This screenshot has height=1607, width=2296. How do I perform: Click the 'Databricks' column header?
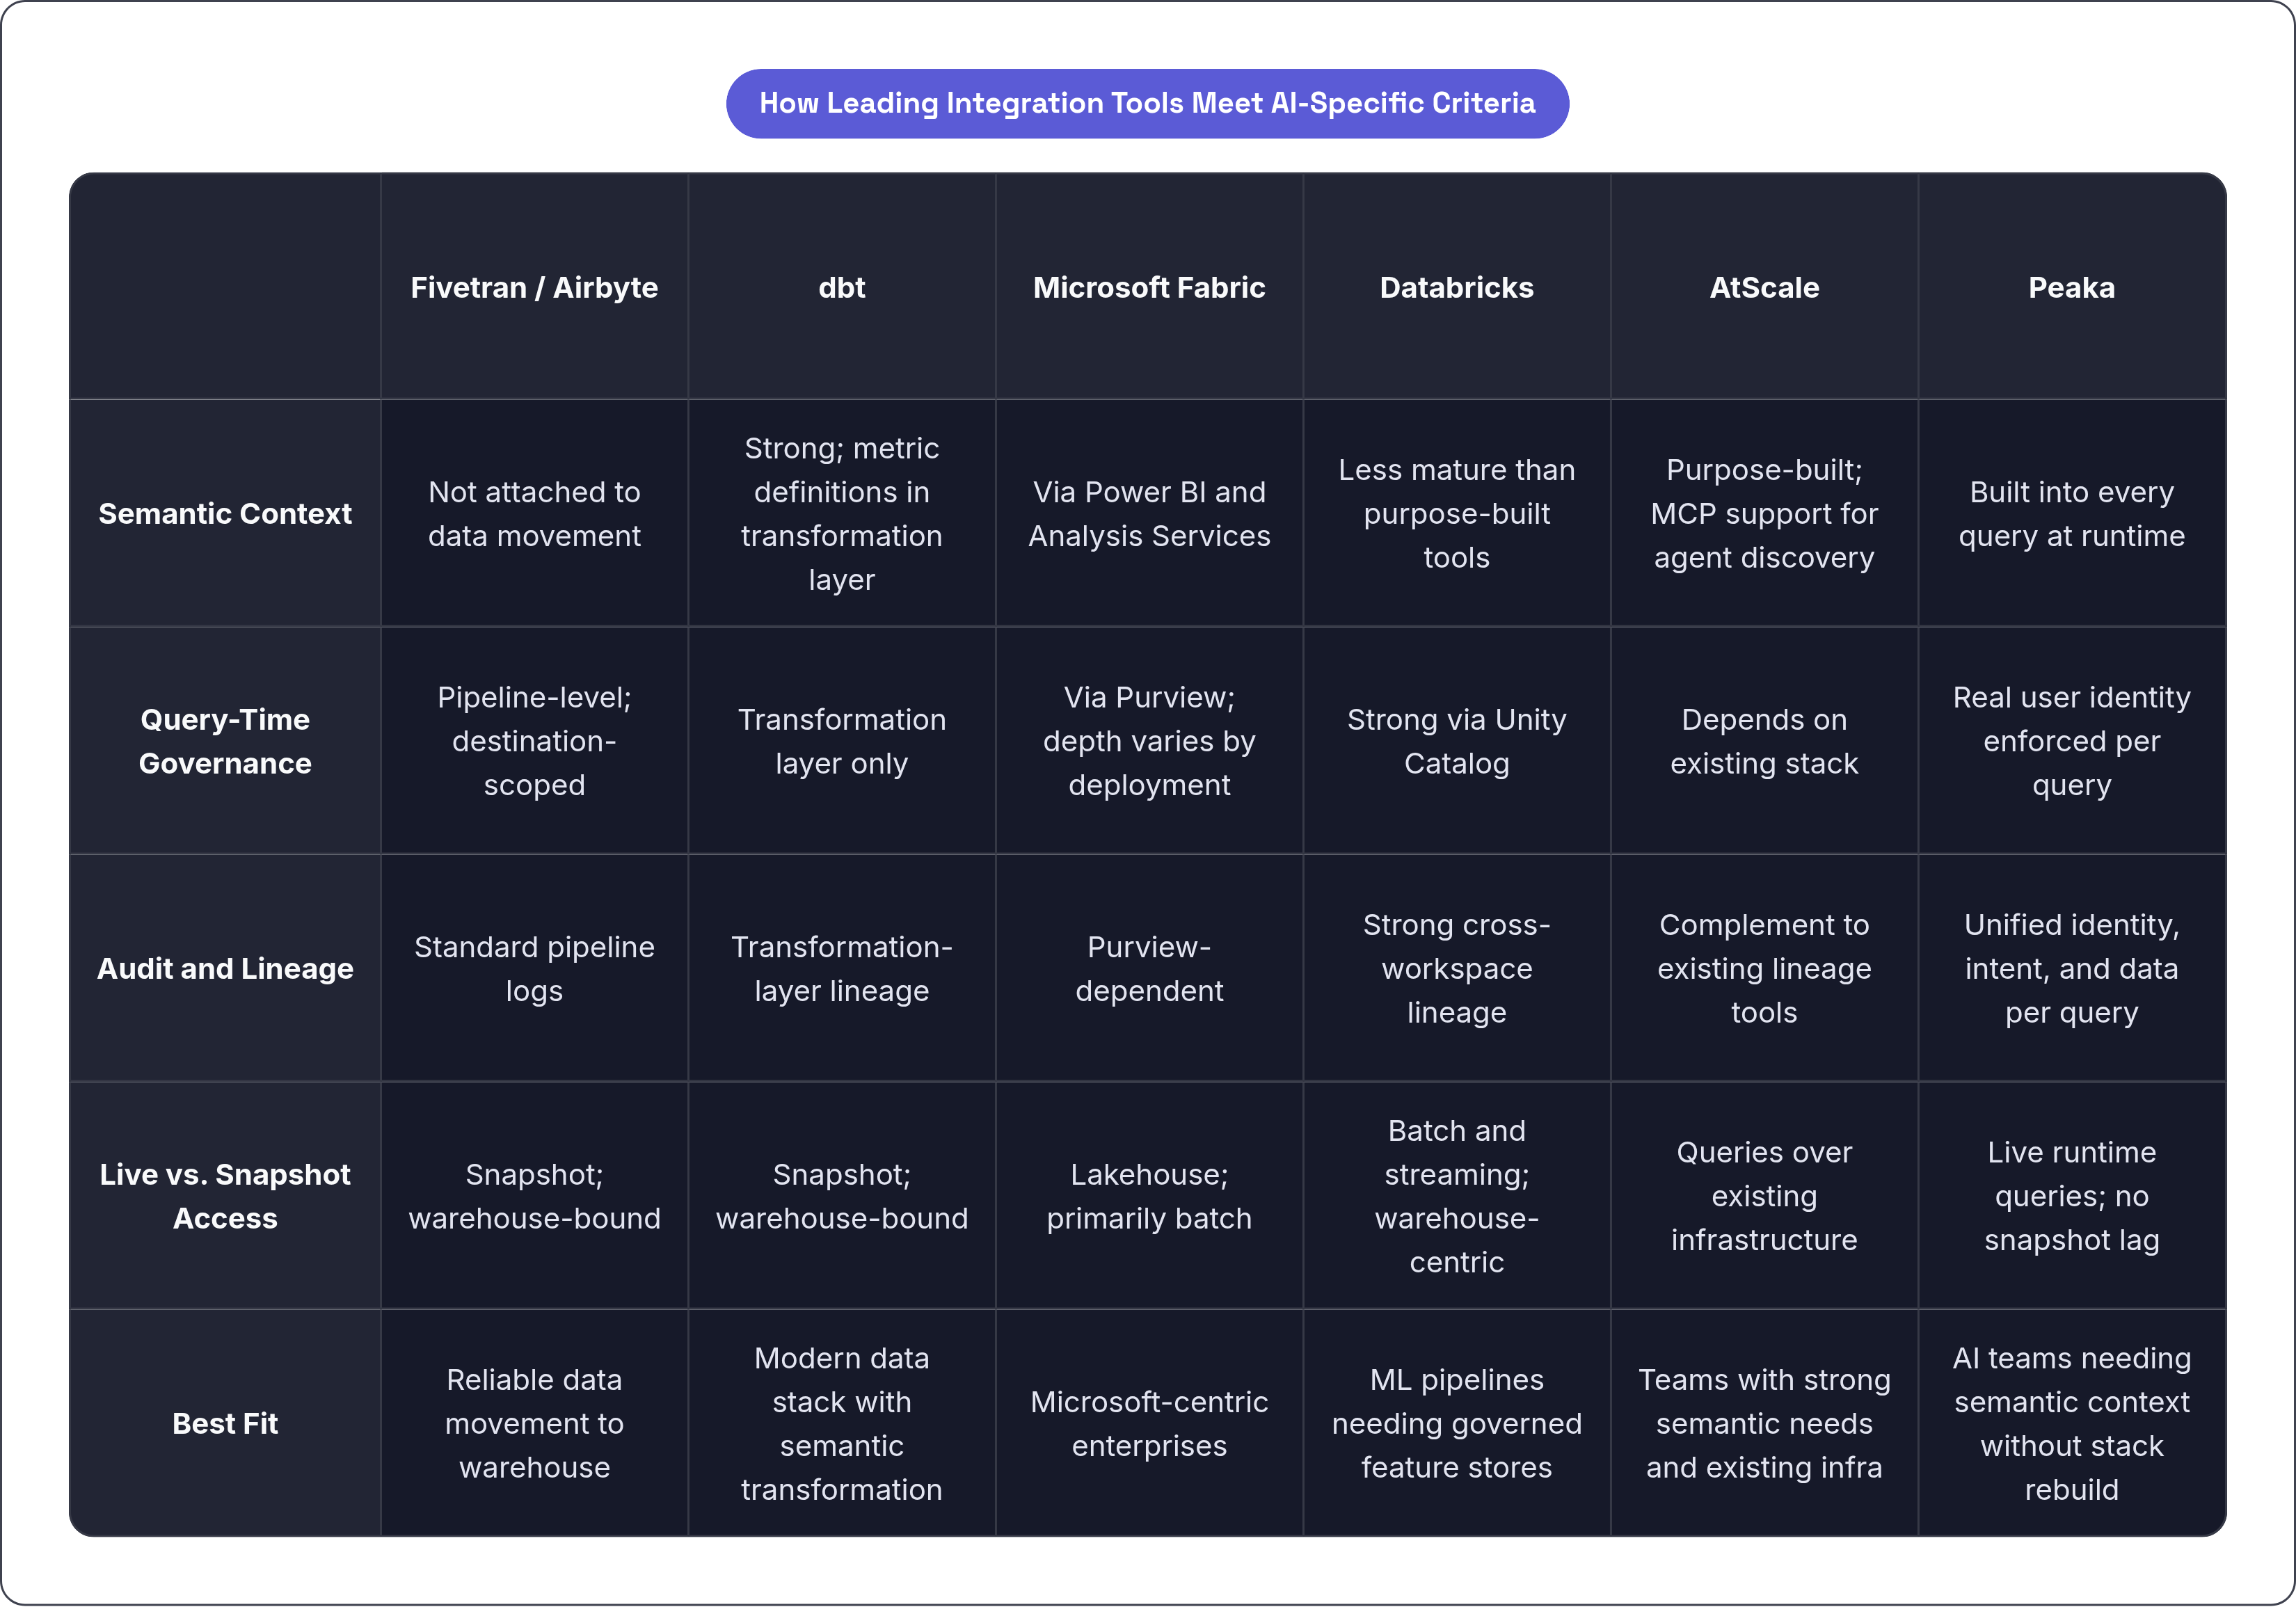(1457, 287)
